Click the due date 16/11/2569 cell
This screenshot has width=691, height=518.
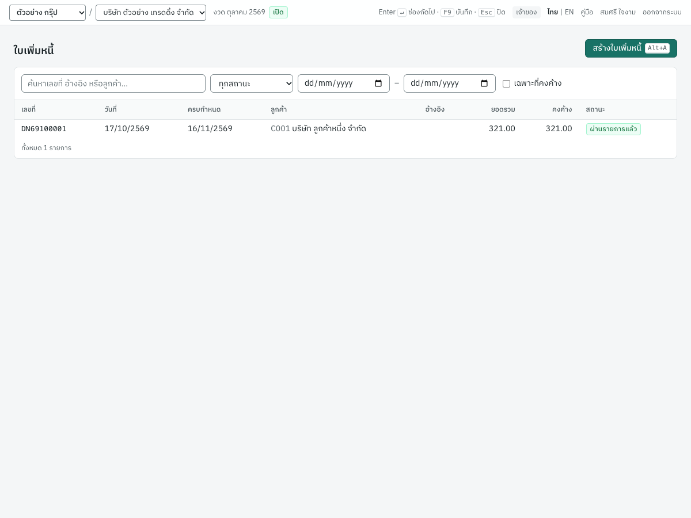pyautogui.click(x=210, y=129)
